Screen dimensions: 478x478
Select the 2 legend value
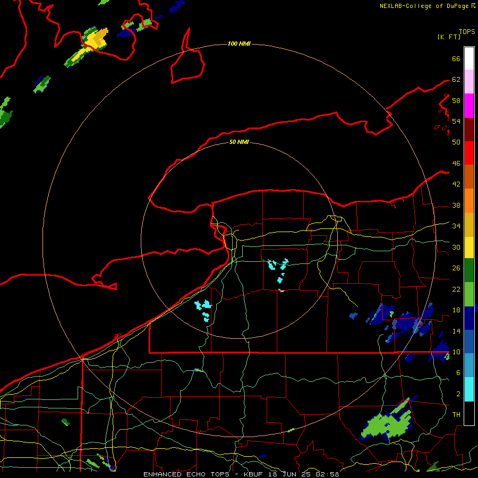pyautogui.click(x=458, y=394)
